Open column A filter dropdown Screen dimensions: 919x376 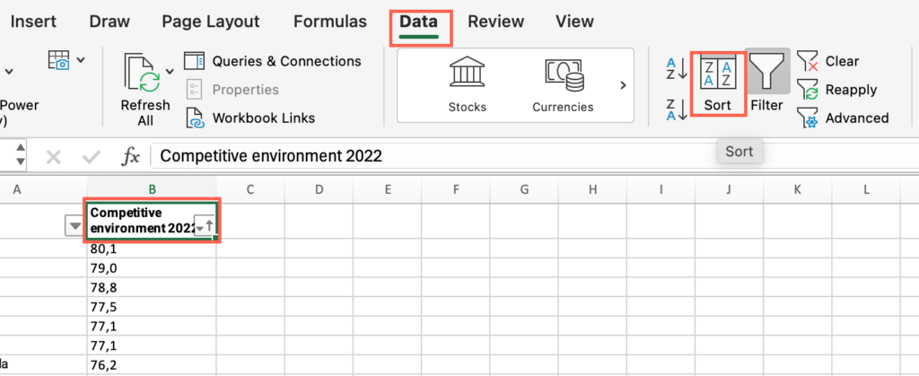tap(74, 226)
